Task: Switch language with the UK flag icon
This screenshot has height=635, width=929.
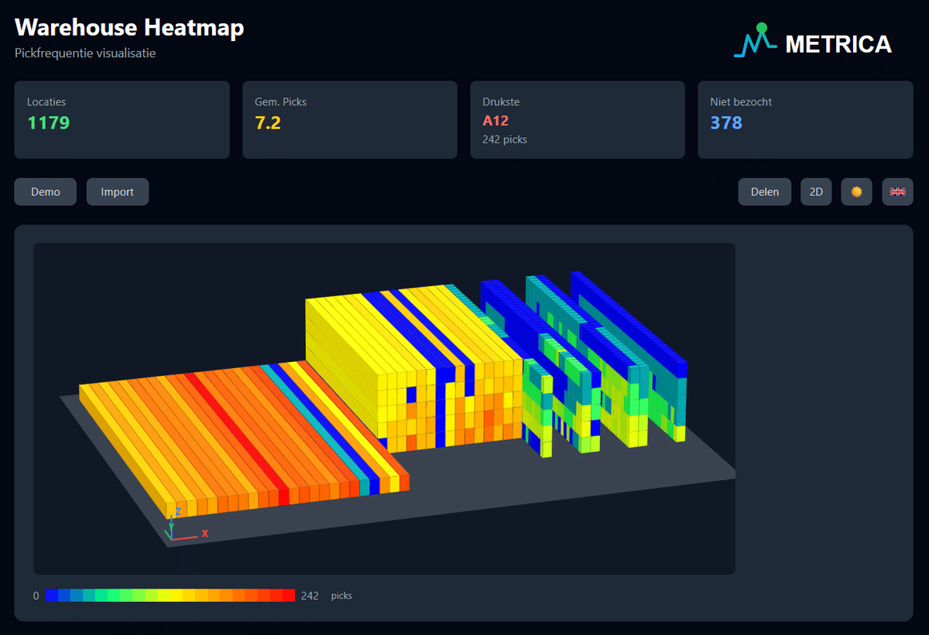Action: tap(897, 192)
